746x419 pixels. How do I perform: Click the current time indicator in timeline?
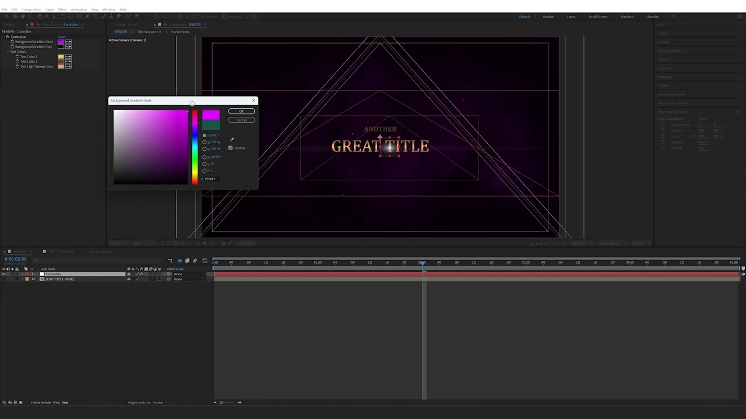[x=423, y=262]
